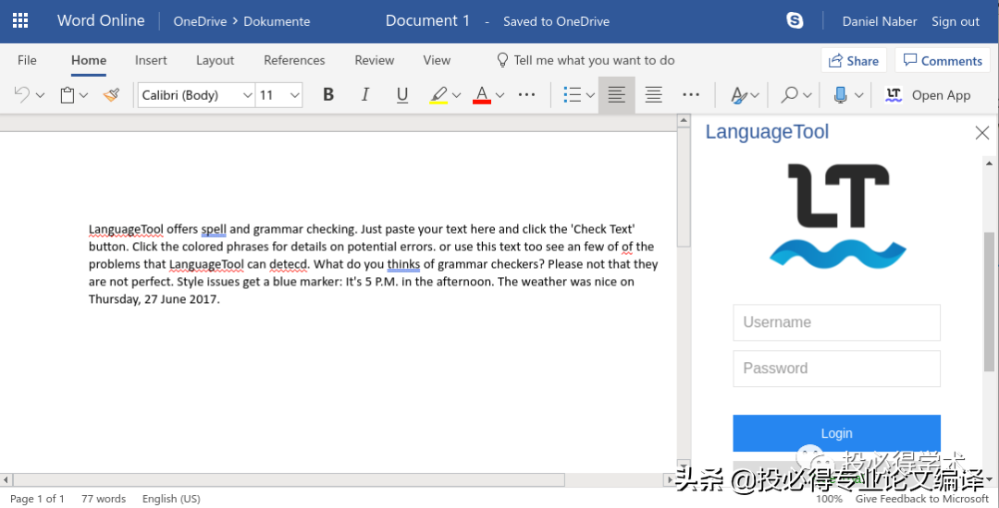Close the LanguageTool side panel

[981, 133]
